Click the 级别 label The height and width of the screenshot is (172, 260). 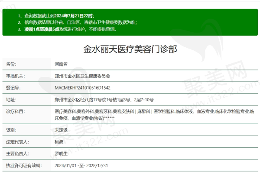pyautogui.click(x=11, y=130)
